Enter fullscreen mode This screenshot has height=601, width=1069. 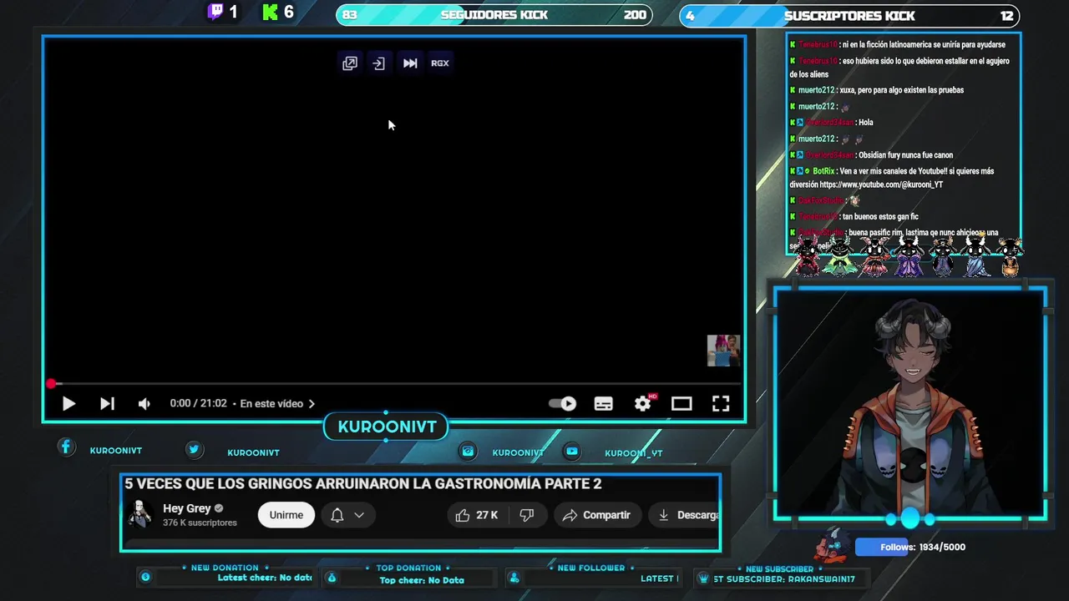[x=721, y=404]
